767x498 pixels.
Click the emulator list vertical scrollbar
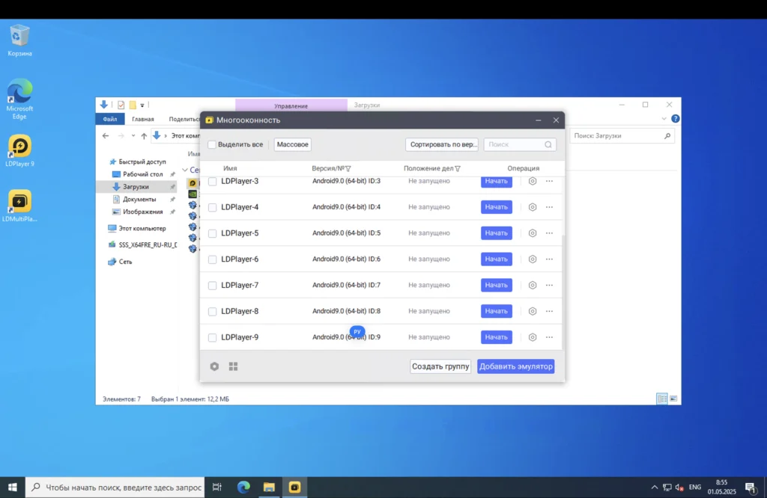click(x=563, y=292)
